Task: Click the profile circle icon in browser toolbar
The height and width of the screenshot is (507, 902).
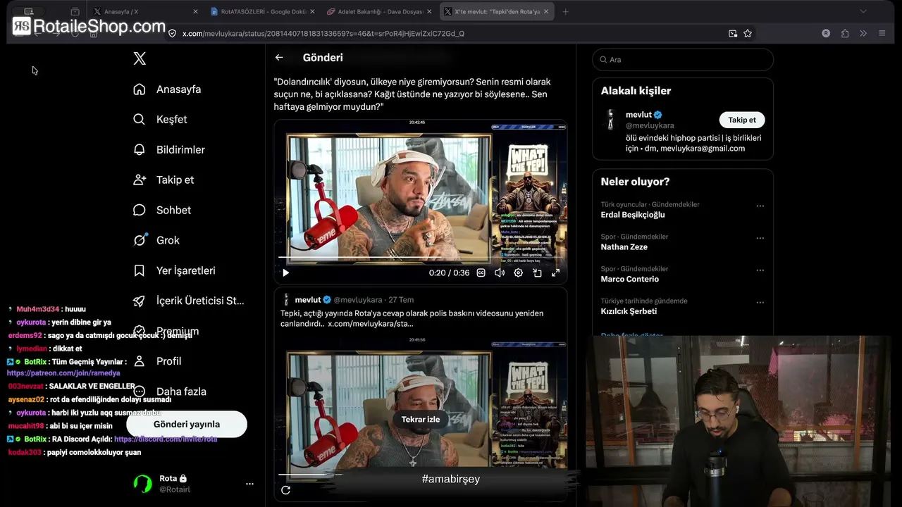Action: [x=826, y=33]
